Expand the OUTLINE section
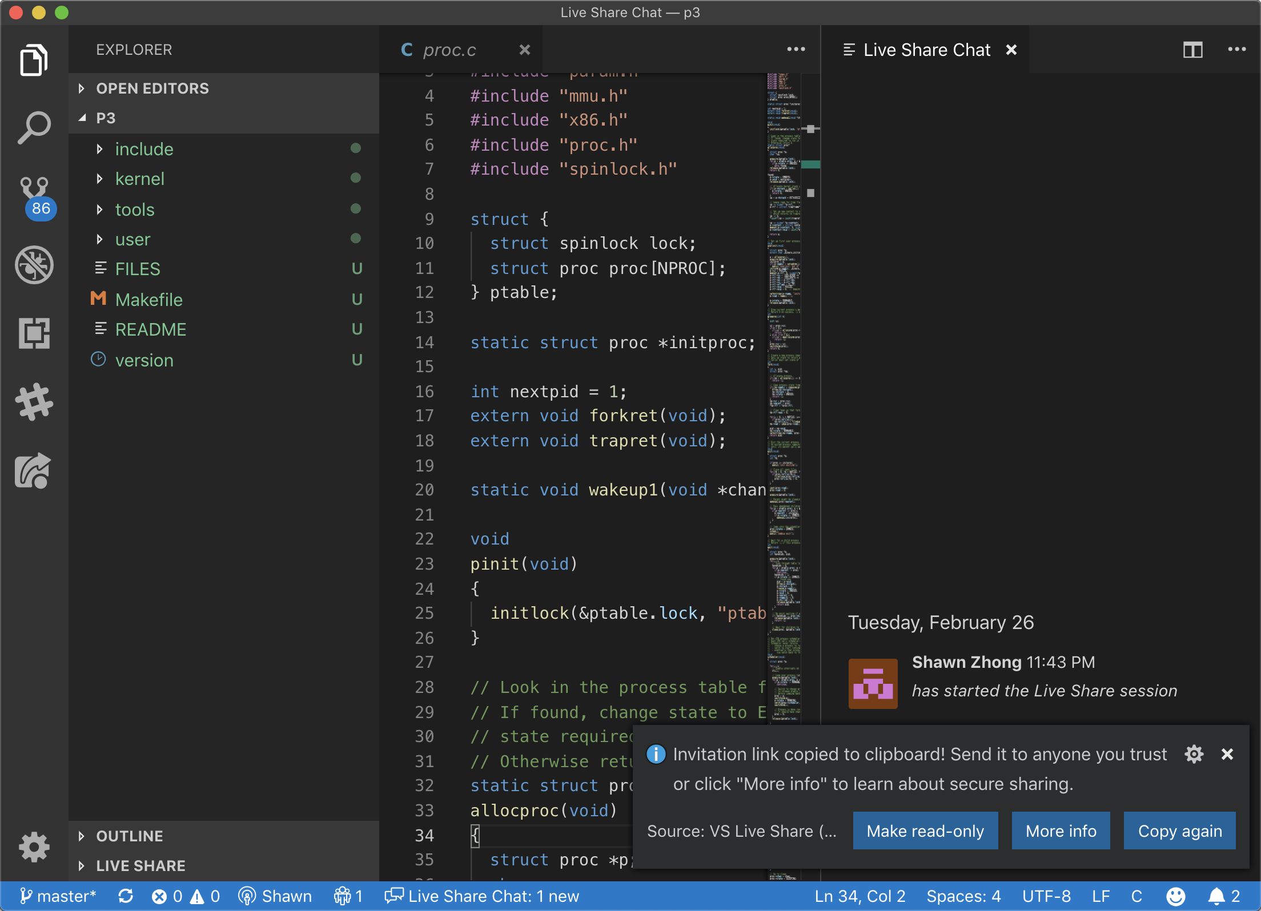Image resolution: width=1261 pixels, height=911 pixels. coord(130,836)
